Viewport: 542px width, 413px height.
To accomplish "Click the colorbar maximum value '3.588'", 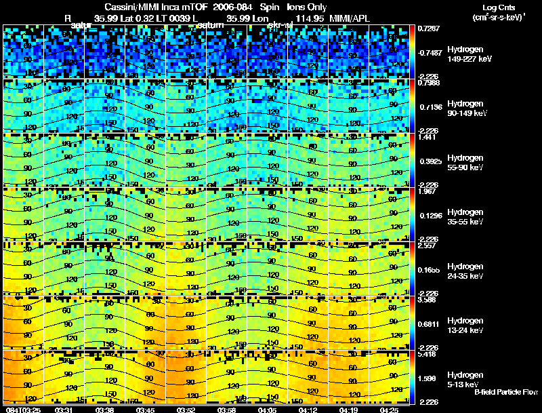I will click(427, 300).
